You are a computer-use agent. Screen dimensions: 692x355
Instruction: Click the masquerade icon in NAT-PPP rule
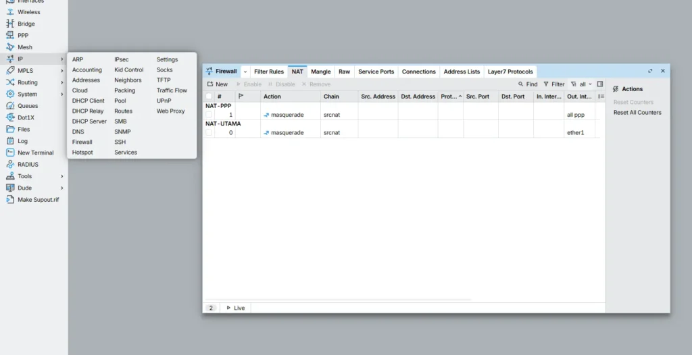pyautogui.click(x=266, y=115)
